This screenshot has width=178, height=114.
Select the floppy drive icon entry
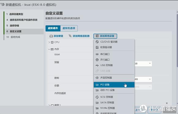97,47
